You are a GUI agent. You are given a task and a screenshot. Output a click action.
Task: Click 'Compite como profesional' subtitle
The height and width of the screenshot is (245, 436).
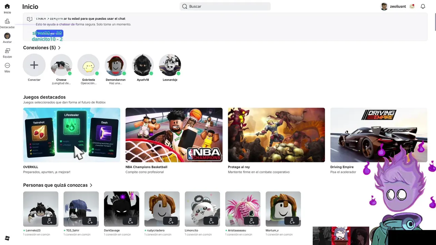click(x=144, y=172)
